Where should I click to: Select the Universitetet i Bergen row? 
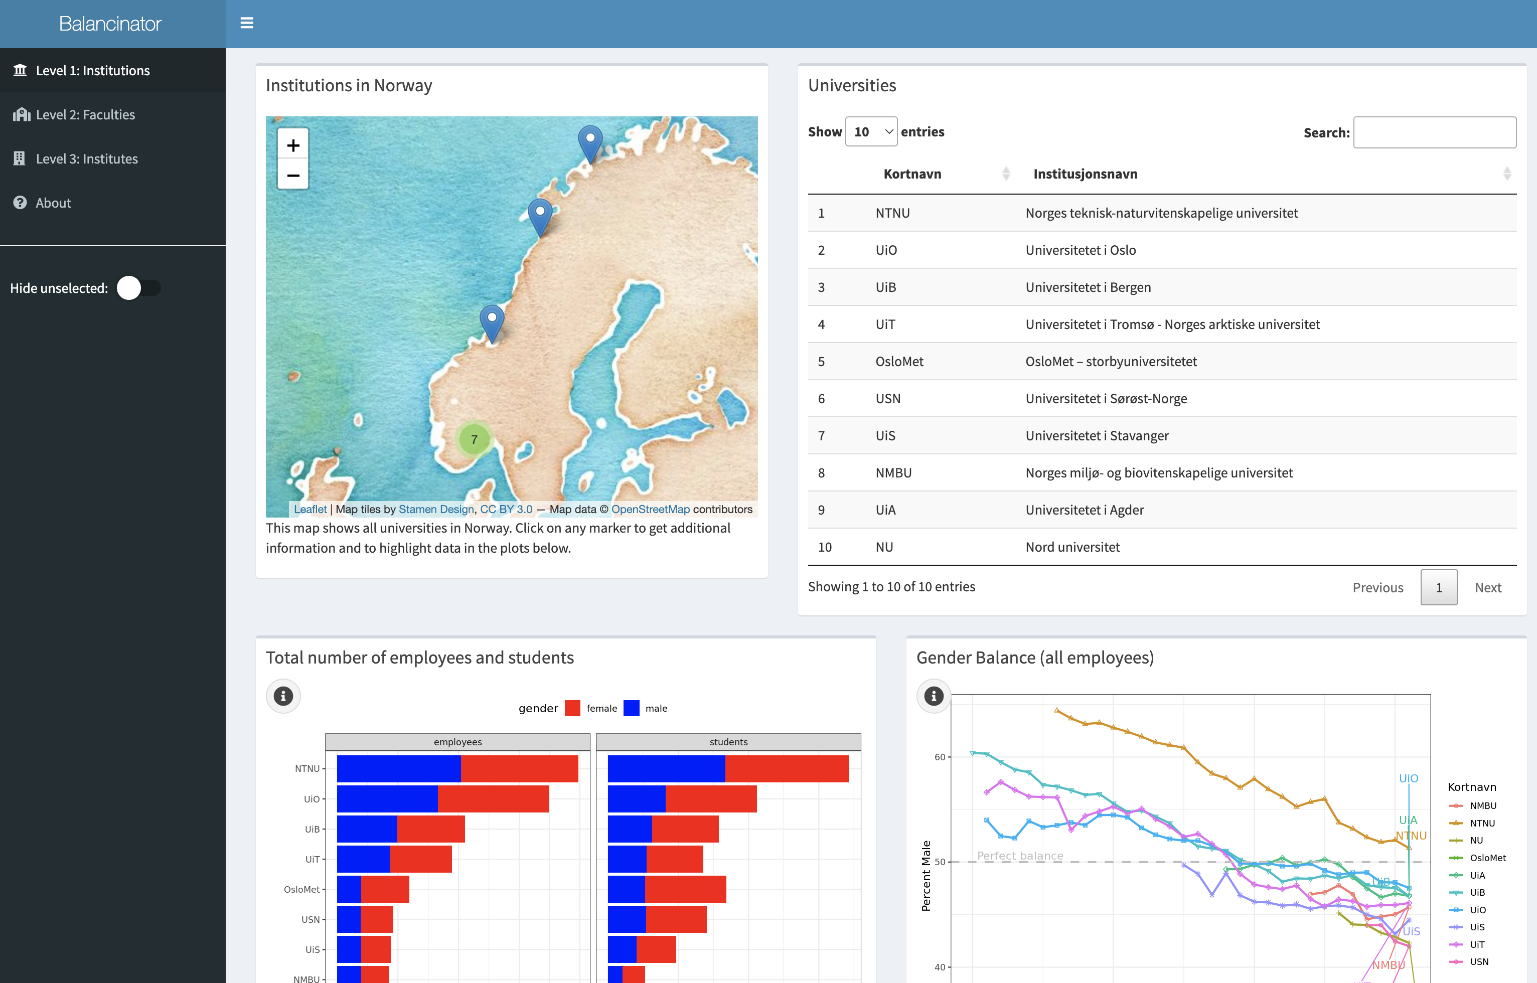(x=1162, y=286)
